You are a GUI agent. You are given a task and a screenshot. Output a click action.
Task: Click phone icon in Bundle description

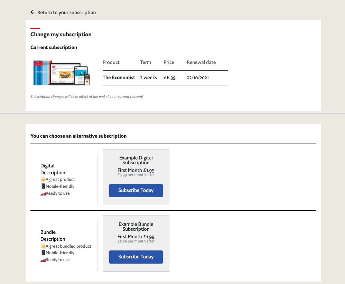point(43,253)
